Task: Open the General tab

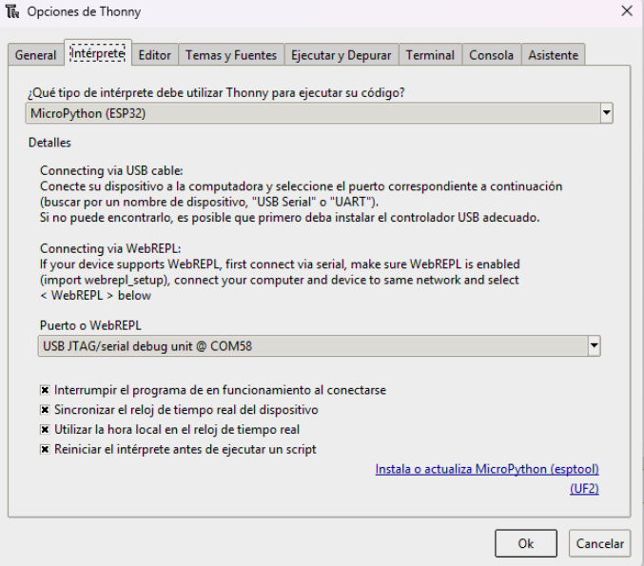Action: pos(36,54)
